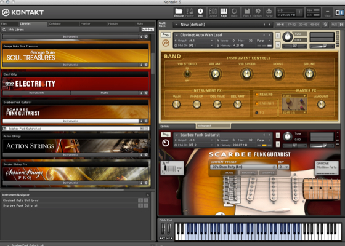Open the Multis button of Electri6ity library

pos(104,93)
